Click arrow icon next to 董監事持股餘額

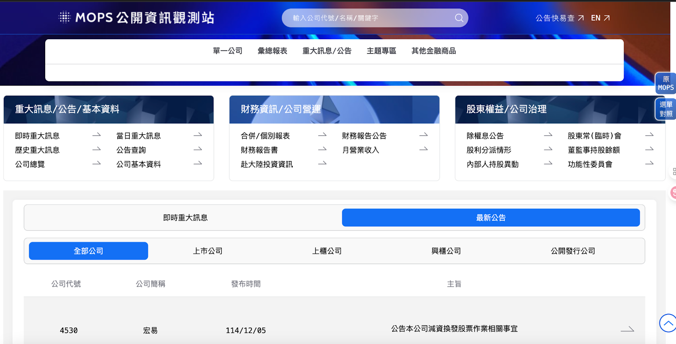pos(649,149)
